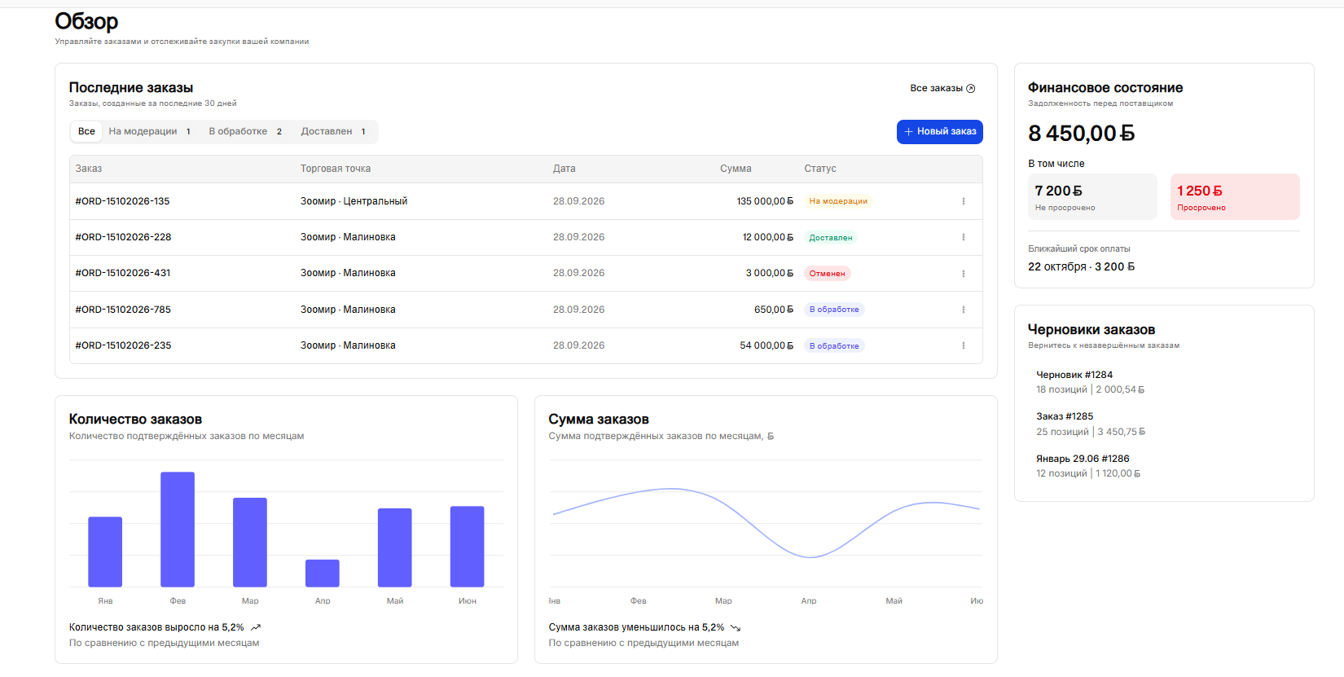Image resolution: width=1344 pixels, height=677 pixels.
Task: Click the Май bar in orders chart
Action: tap(395, 547)
